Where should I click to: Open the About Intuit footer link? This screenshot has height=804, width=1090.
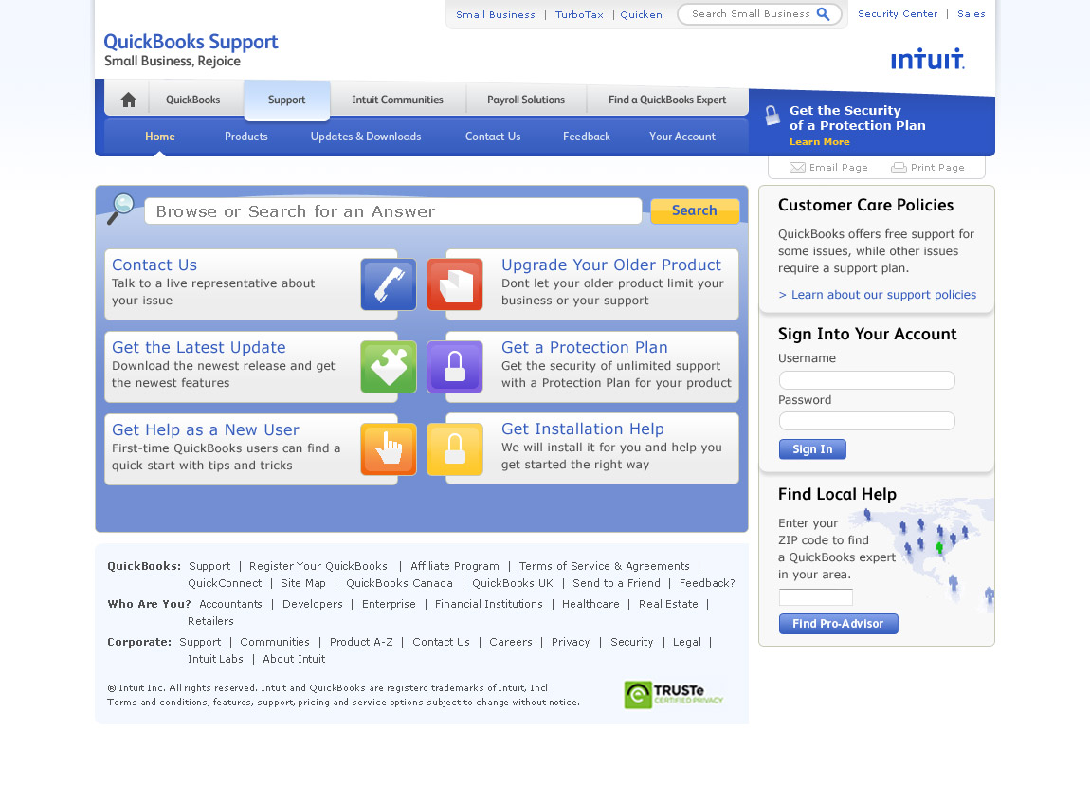(x=294, y=659)
